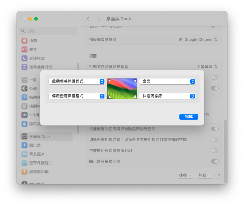This screenshot has width=244, height=206.
Task: Click the magnifier icon in search field
Action: [23, 31]
